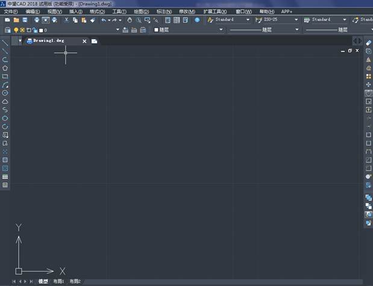Select the Eraser tool in right toolbar

[x=368, y=43]
